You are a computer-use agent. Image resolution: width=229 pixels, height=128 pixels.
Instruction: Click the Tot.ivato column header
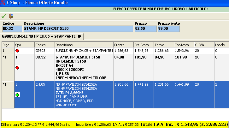tap(184, 45)
